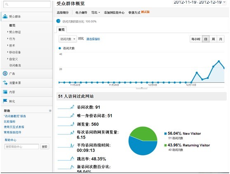Open the 内容 content icon

tap(5, 92)
